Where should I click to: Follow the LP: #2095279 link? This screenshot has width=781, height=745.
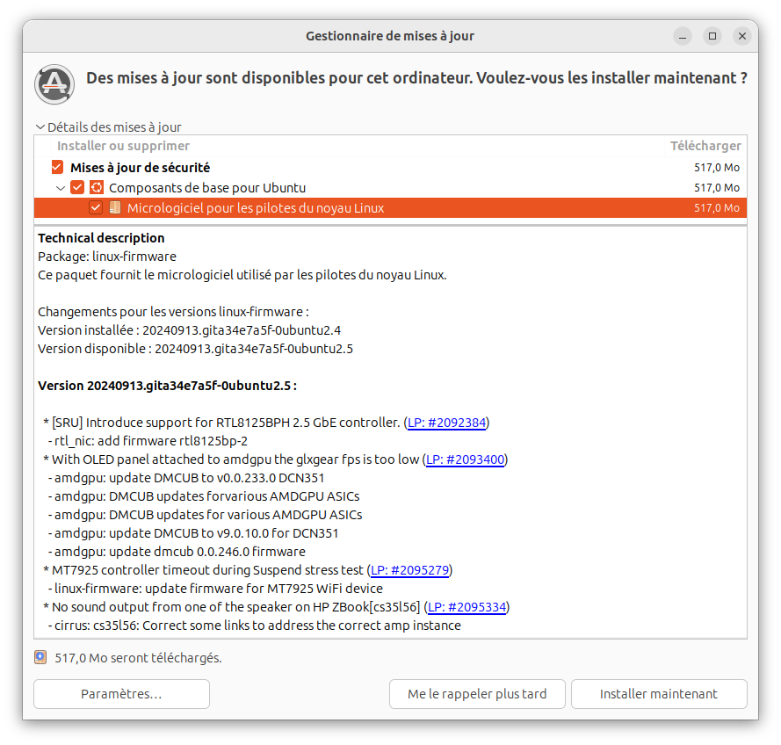click(x=410, y=570)
